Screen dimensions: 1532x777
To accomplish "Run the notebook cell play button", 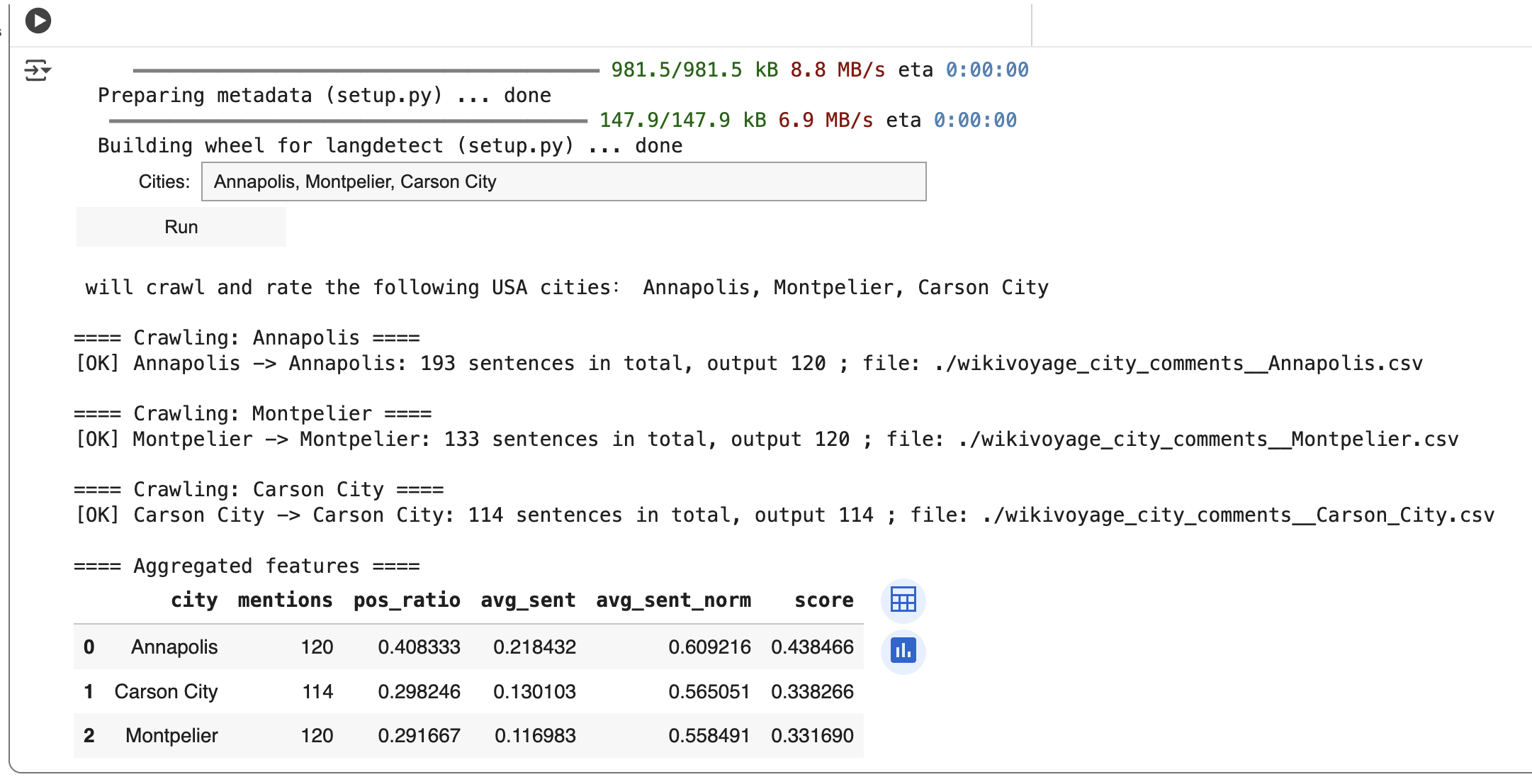I will tap(38, 21).
